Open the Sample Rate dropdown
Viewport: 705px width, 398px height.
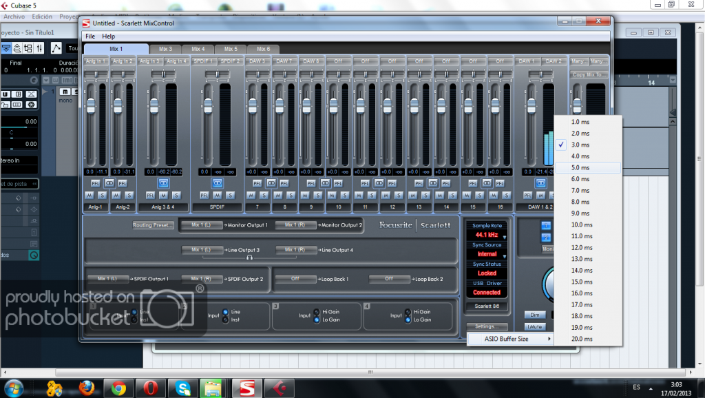pos(487,235)
